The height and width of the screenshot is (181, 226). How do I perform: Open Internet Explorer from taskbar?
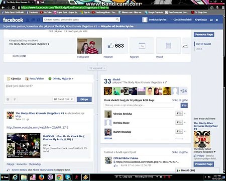point(15,177)
